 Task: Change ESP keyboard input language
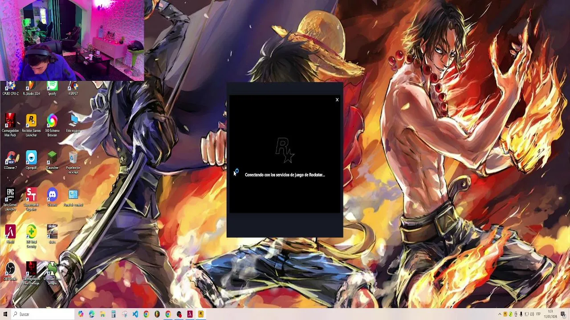538,314
